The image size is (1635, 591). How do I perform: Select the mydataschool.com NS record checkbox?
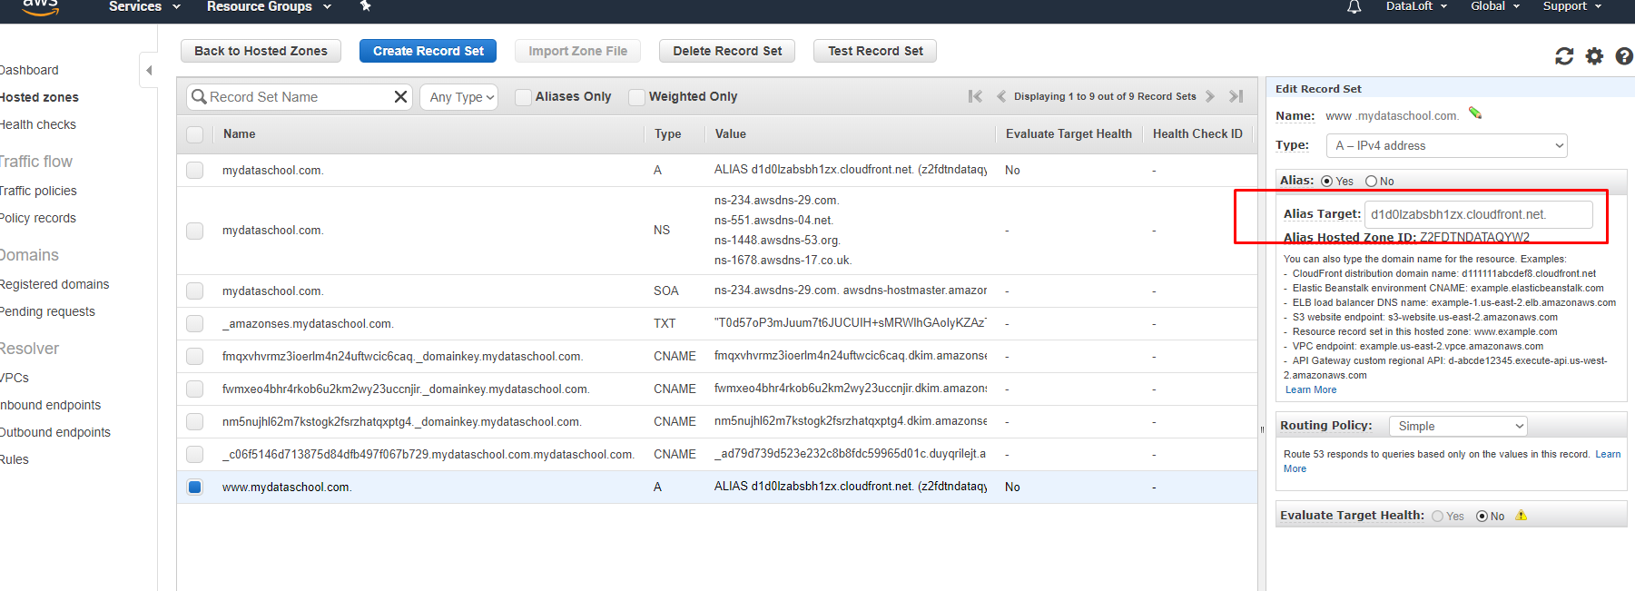point(194,231)
